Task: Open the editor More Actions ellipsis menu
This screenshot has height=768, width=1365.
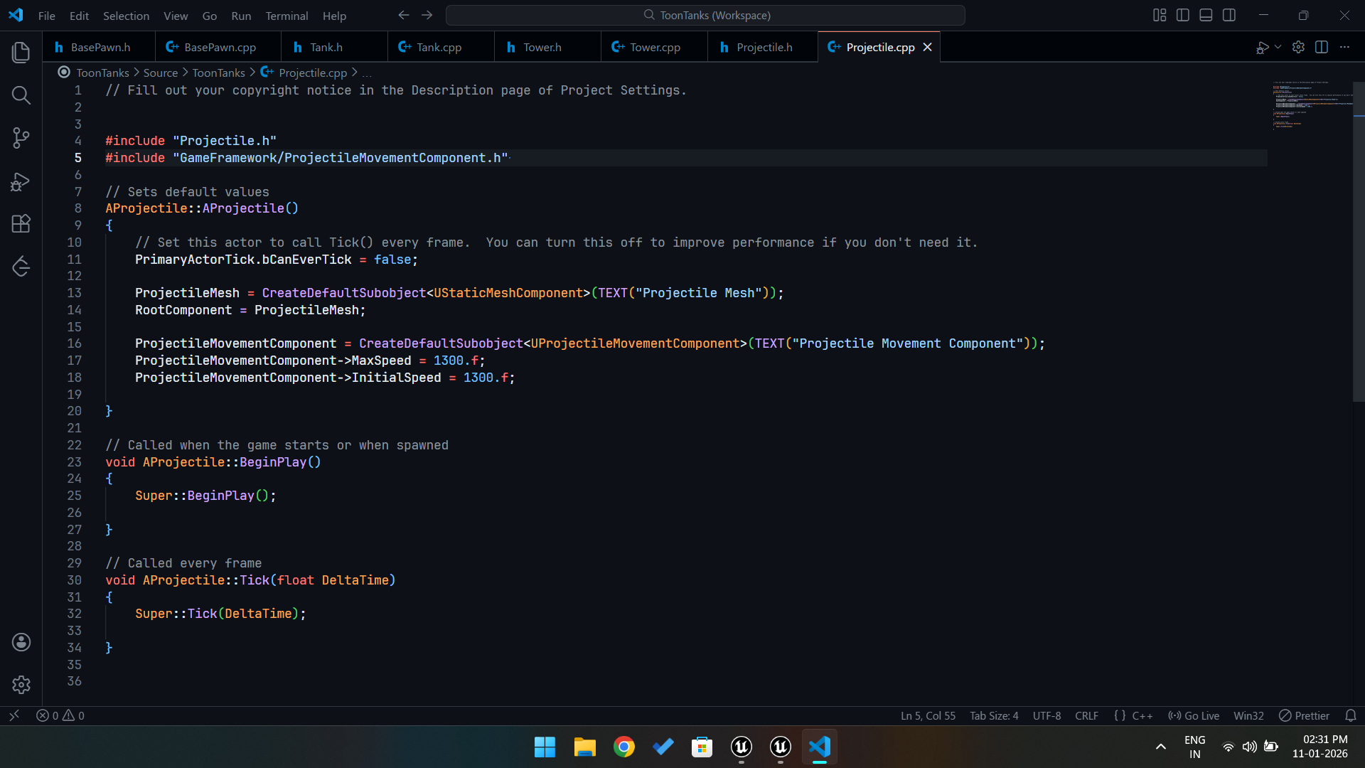Action: tap(1344, 47)
